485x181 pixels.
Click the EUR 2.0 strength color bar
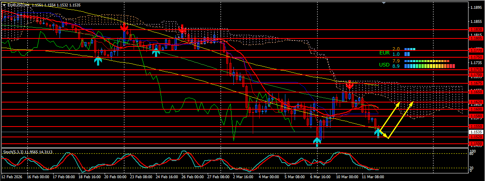pyautogui.click(x=410, y=49)
